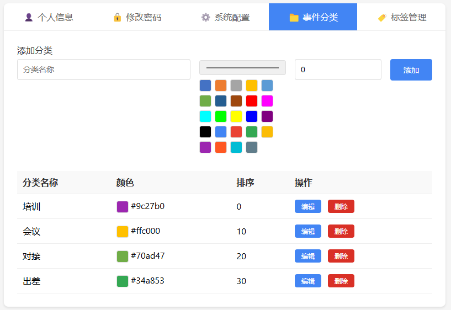Click the 操作 column header
The image size is (451, 310).
point(304,183)
